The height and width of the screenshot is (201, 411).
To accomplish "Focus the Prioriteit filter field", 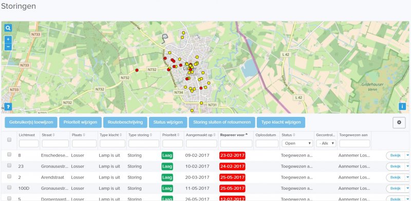I will (173, 144).
